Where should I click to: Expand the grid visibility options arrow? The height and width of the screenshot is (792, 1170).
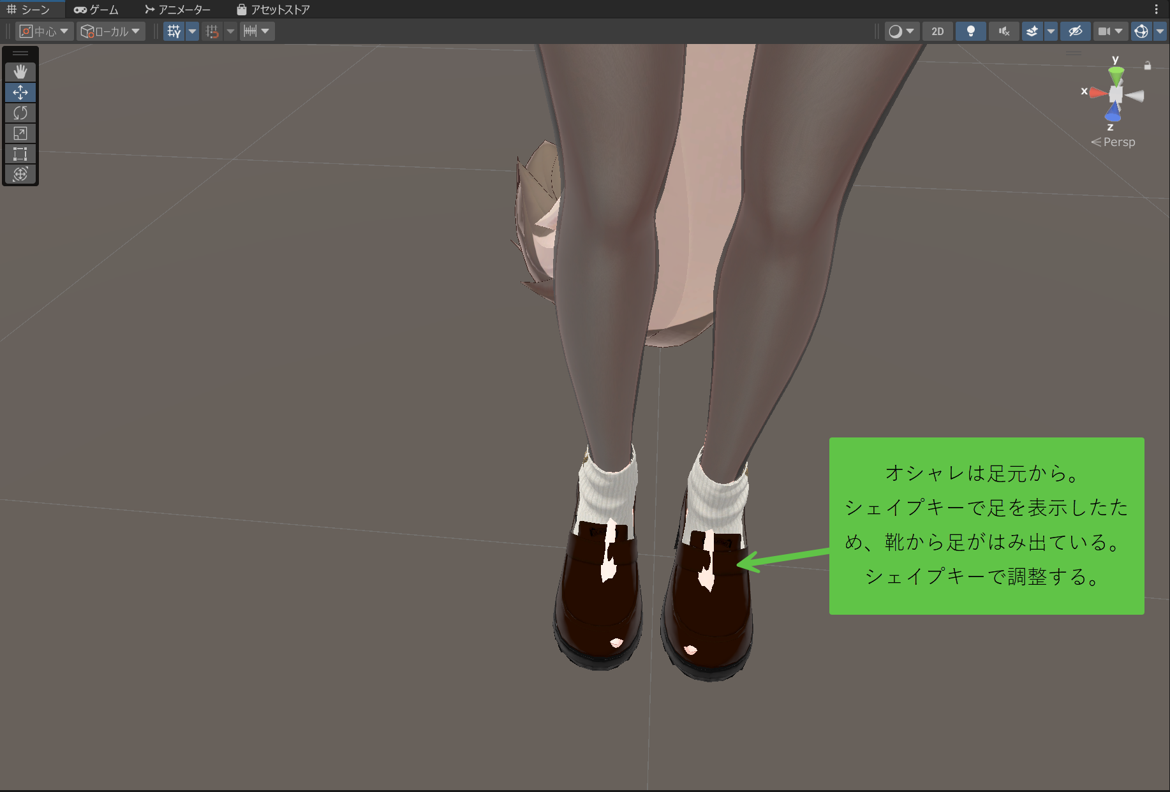[x=192, y=31]
